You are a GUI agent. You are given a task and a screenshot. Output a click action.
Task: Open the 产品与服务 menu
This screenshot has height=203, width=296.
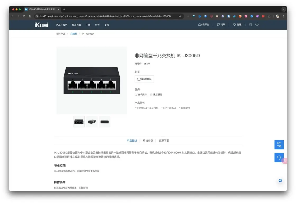tap(62, 25)
